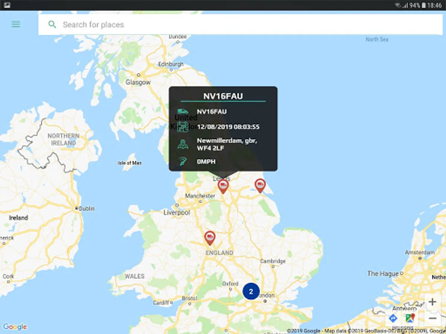Select the timestamp 12/08/2019 08:03:55
Viewport: 446px width, 334px height.
[228, 127]
